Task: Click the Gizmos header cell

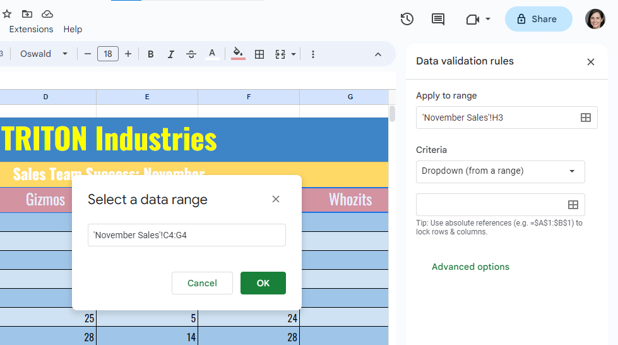Action: pos(45,200)
